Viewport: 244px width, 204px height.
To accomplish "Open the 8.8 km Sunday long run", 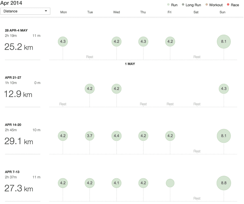I will tap(224, 183).
